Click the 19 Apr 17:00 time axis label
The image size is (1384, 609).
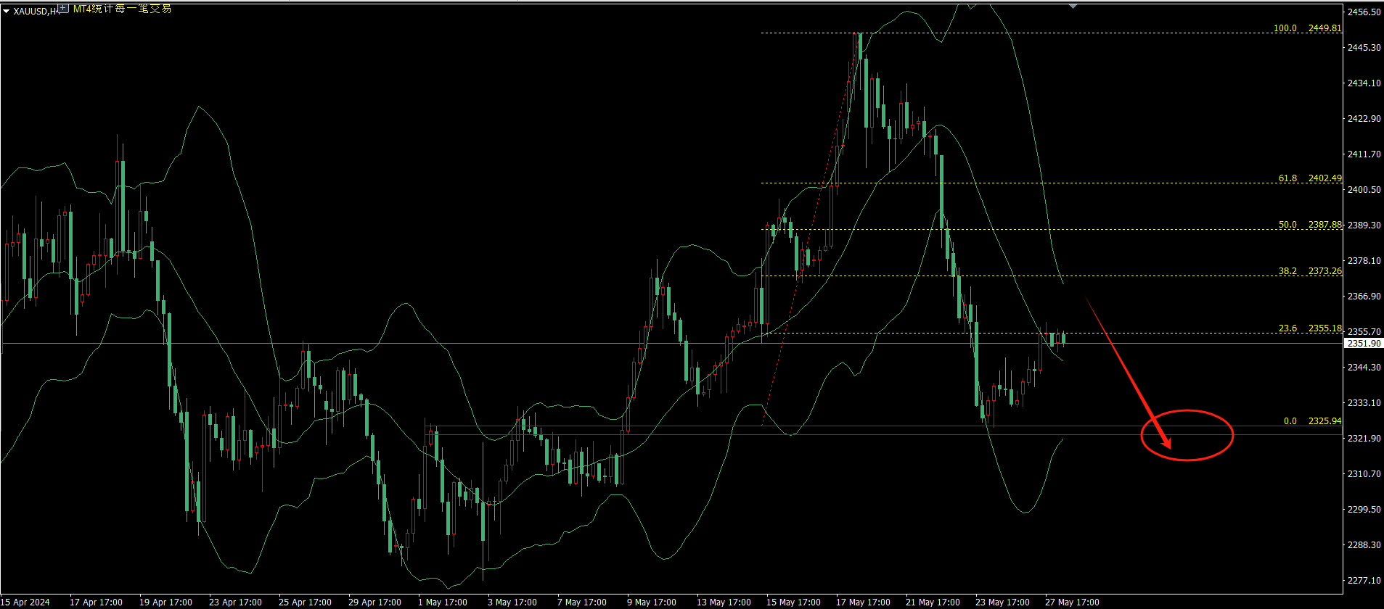pyautogui.click(x=165, y=602)
